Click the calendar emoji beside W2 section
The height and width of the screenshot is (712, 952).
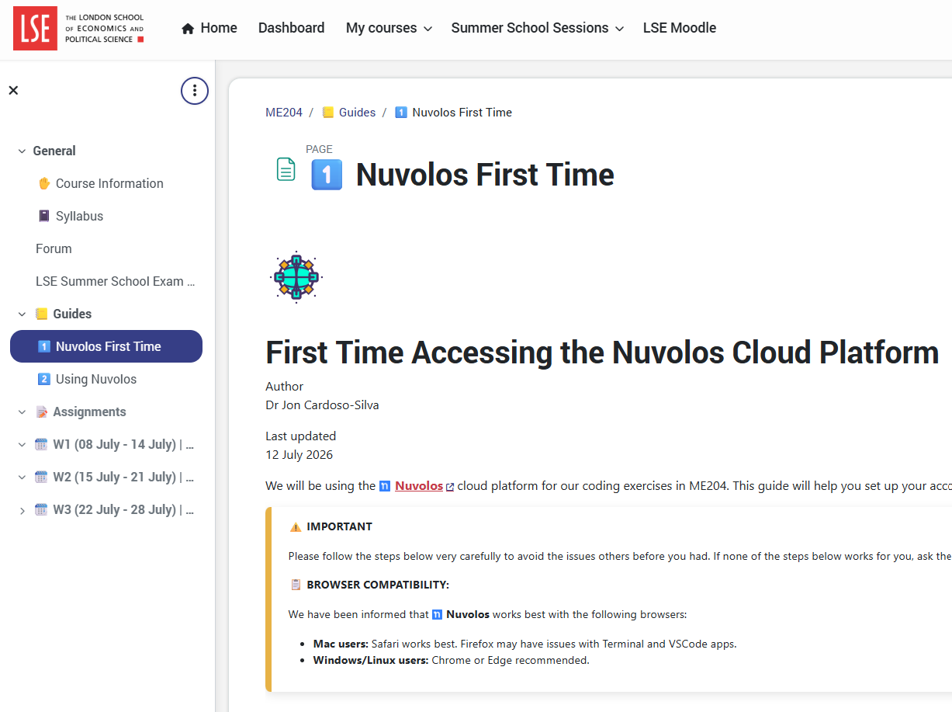pos(42,477)
